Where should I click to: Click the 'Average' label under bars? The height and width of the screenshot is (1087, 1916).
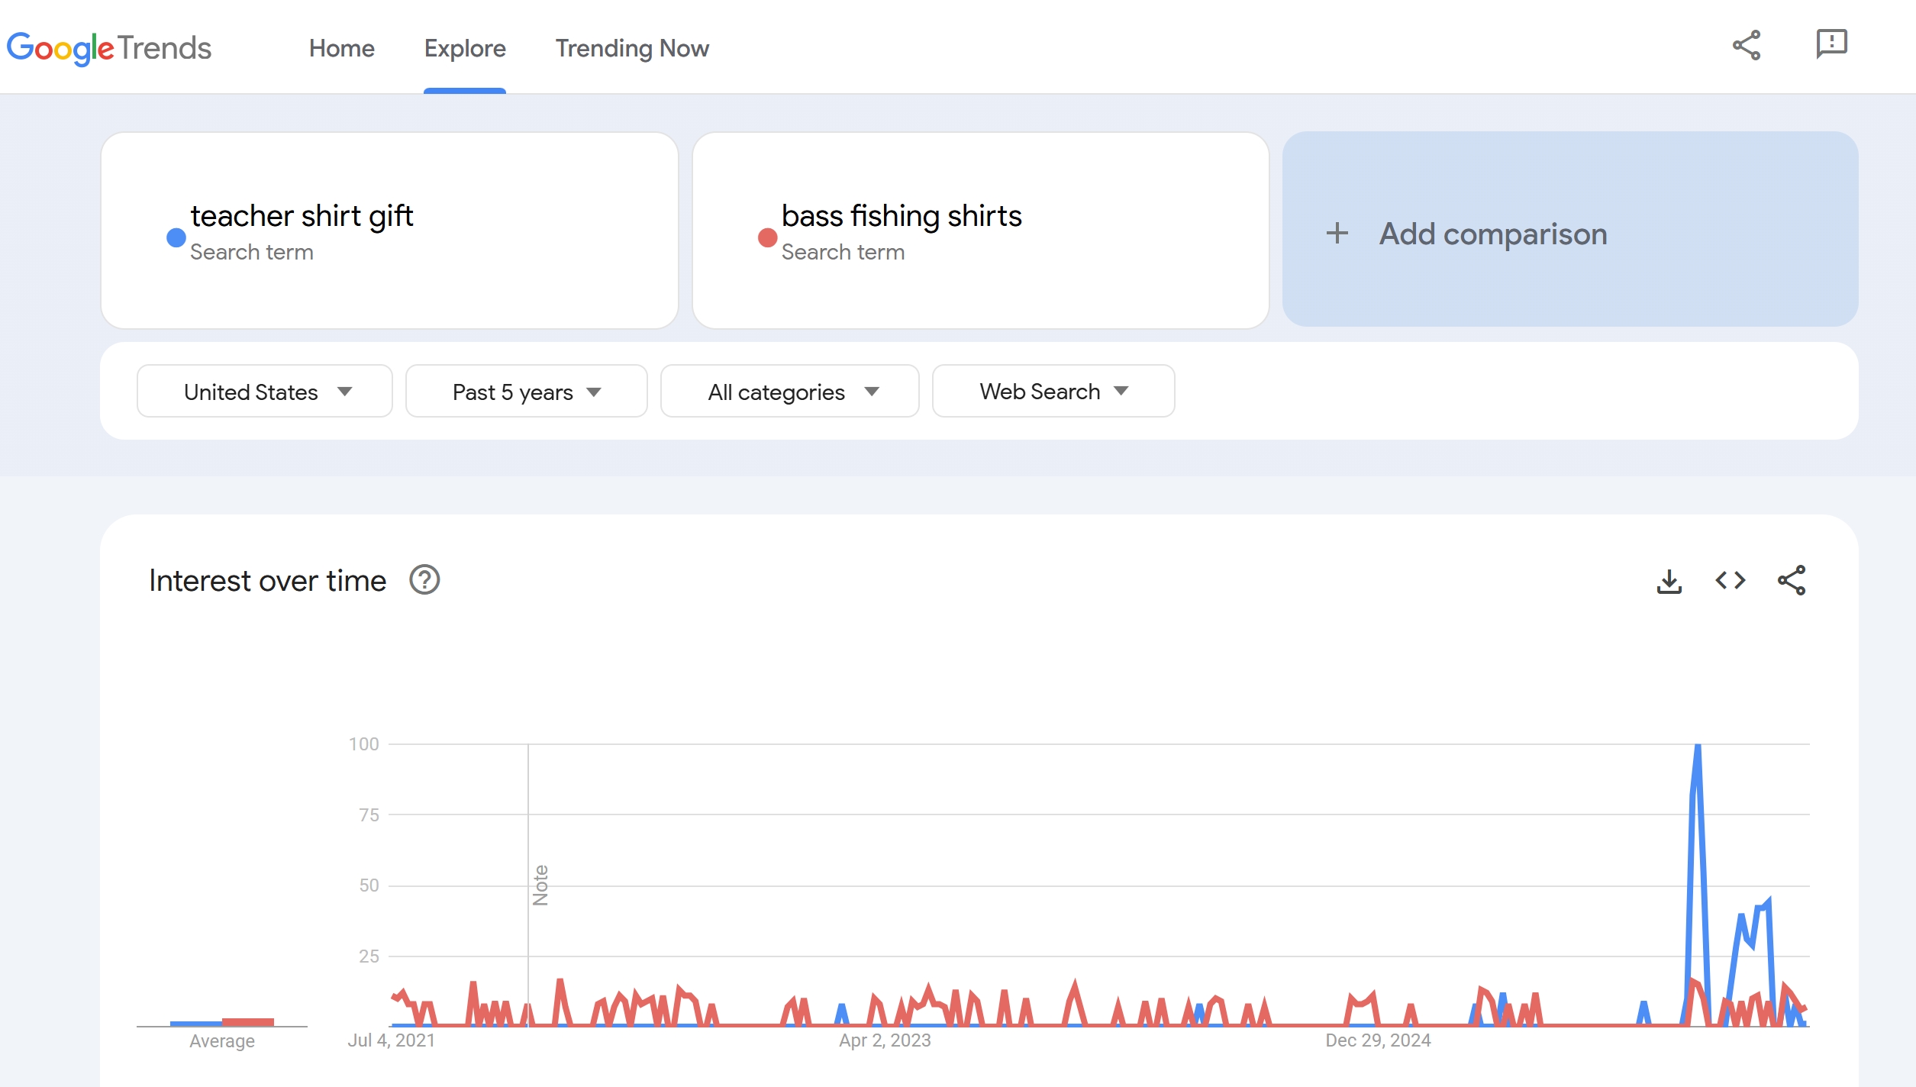coord(222,1041)
